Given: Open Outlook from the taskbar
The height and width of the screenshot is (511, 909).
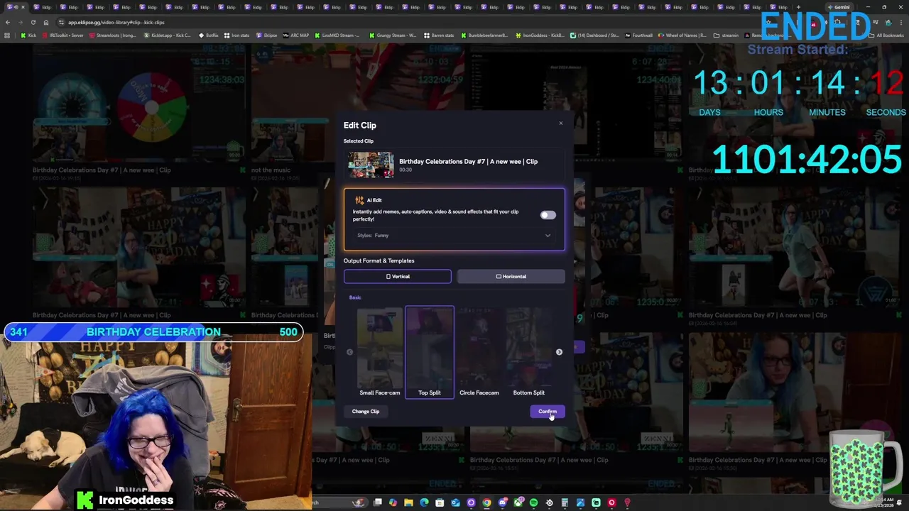Looking at the screenshot, I should [455, 502].
